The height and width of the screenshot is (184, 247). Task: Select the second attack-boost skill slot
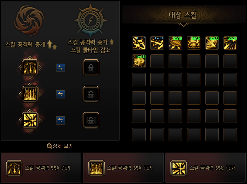[30, 94]
